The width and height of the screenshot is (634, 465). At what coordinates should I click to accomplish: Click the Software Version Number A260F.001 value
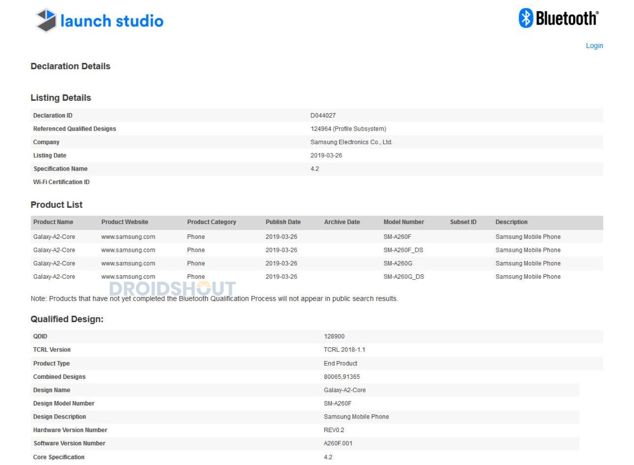point(338,443)
